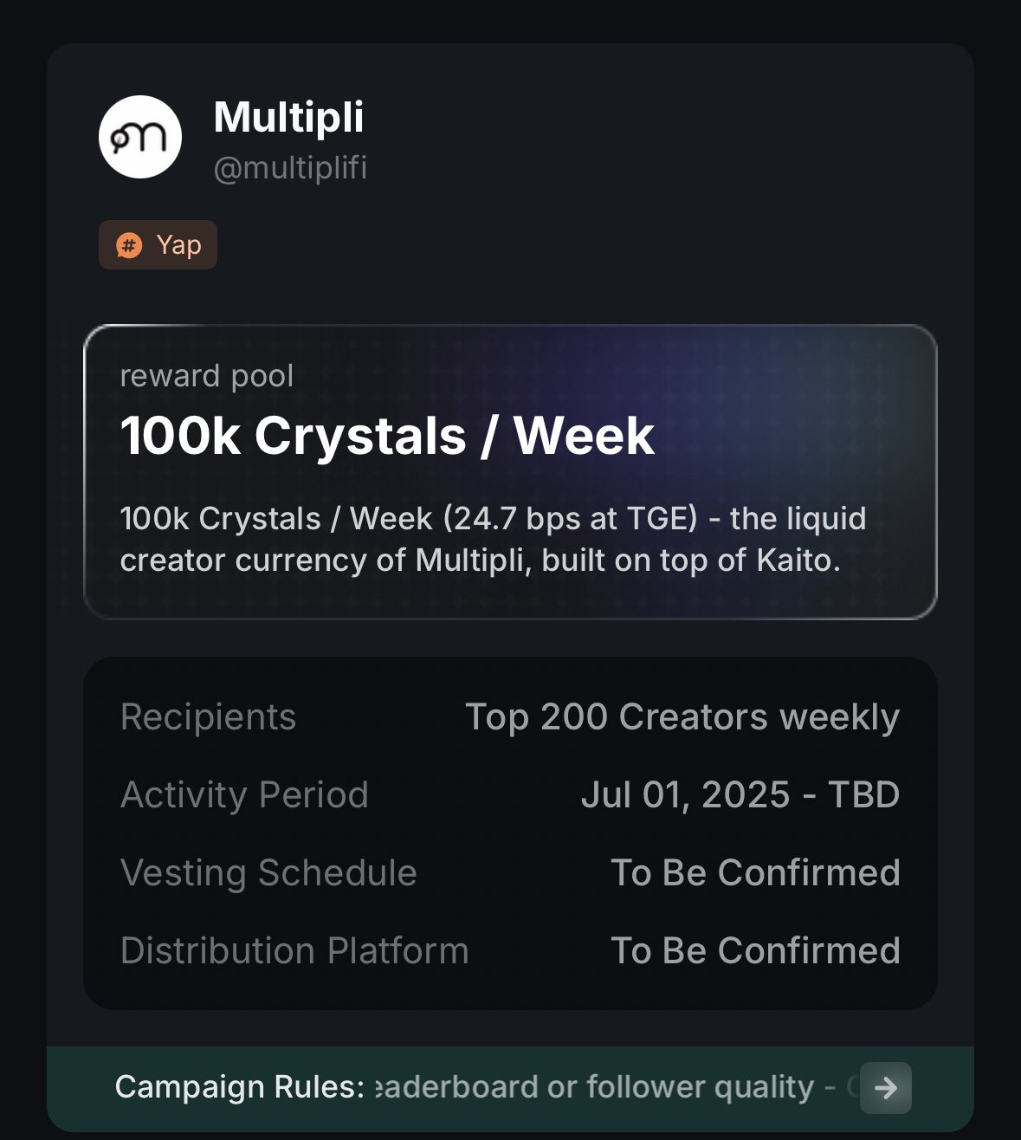Select the Top 200 Creators weekly value
Screen dimensions: 1021x1140
pyautogui.click(x=682, y=717)
